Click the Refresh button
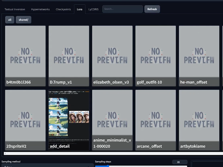223x167 pixels. pos(152,9)
